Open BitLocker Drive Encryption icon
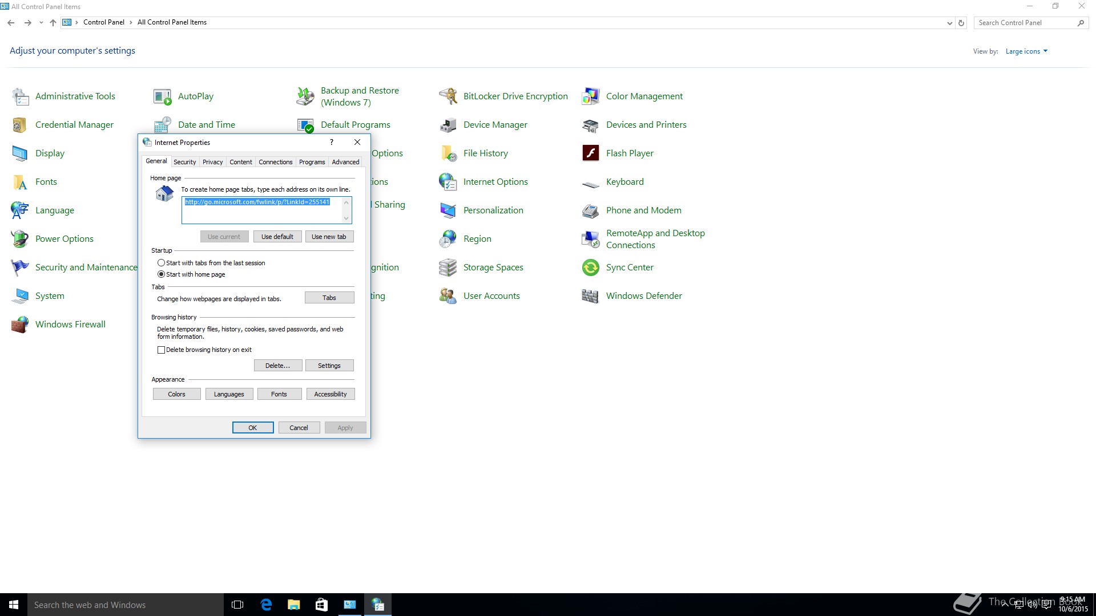 click(x=448, y=96)
